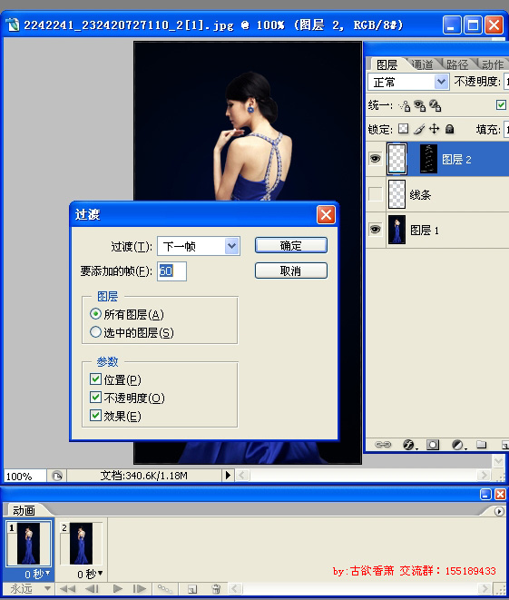The width and height of the screenshot is (509, 600).
Task: Play the animation
Action: pos(117,588)
